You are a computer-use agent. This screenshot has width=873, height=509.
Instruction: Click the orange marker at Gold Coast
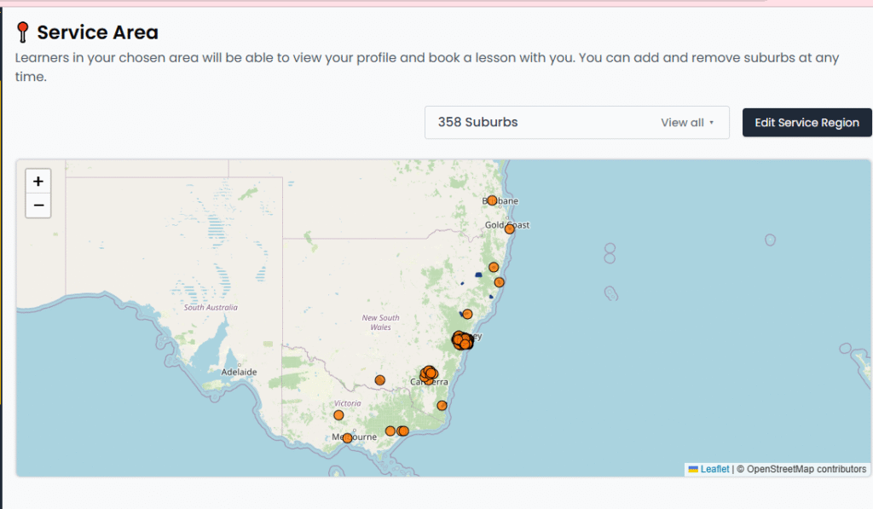tap(510, 228)
